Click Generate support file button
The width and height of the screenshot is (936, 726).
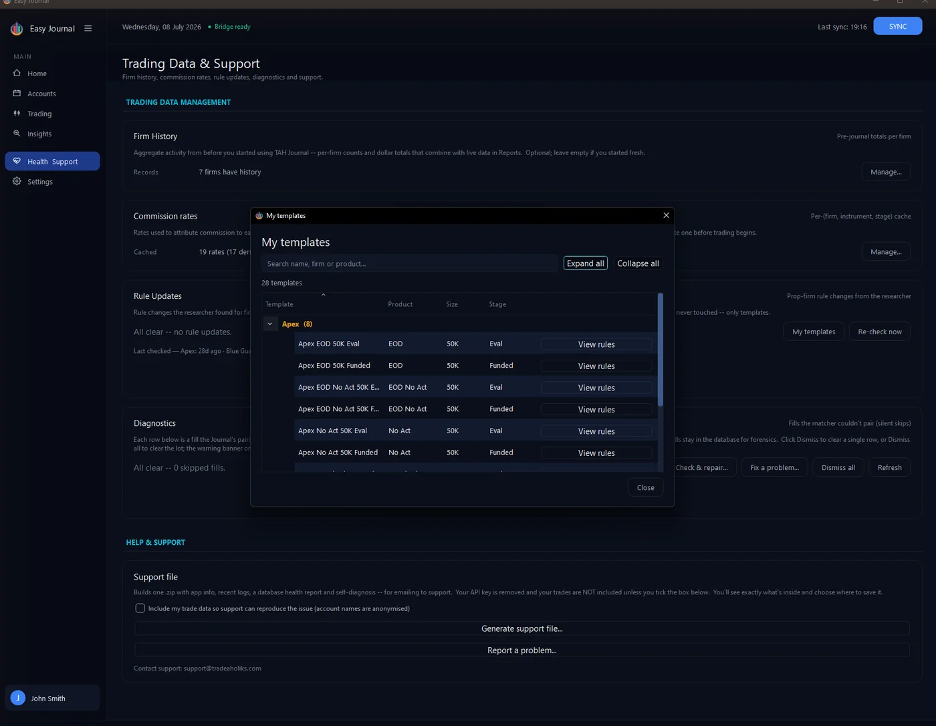coord(522,628)
